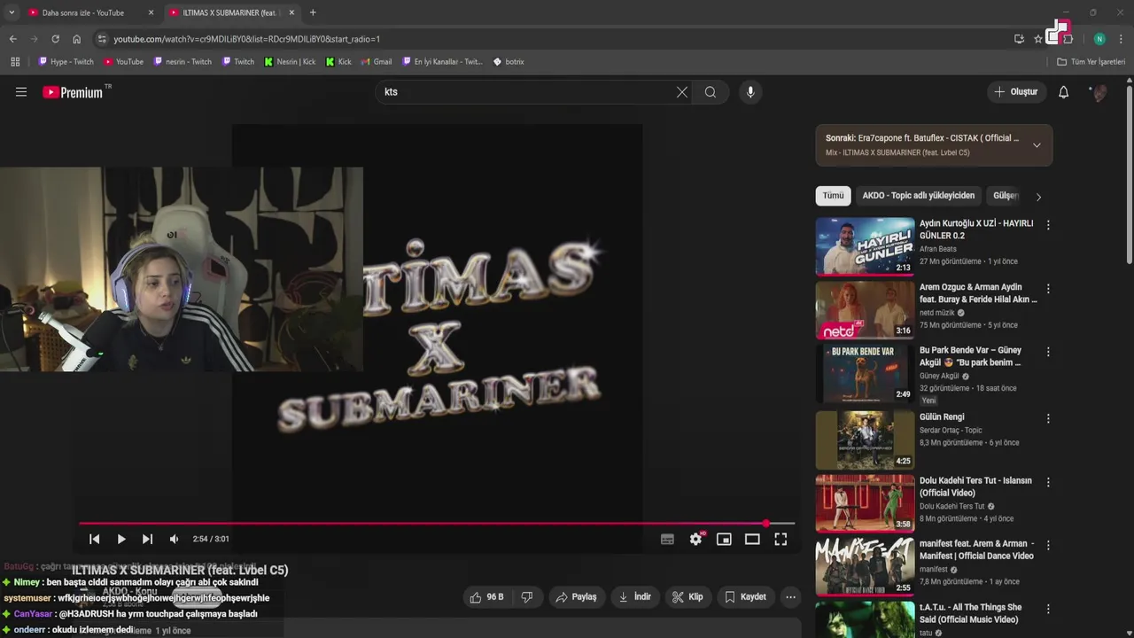Viewport: 1134px width, 638px height.
Task: Click the address bar URL
Action: [247, 39]
